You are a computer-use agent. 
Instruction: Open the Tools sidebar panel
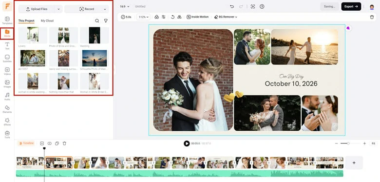pos(7,135)
